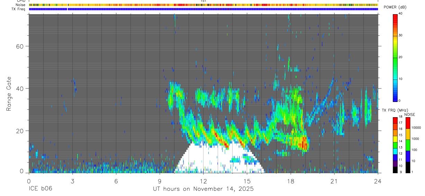Click the strong red echo near hour 19
This screenshot has height=196, width=425.
[x=305, y=143]
